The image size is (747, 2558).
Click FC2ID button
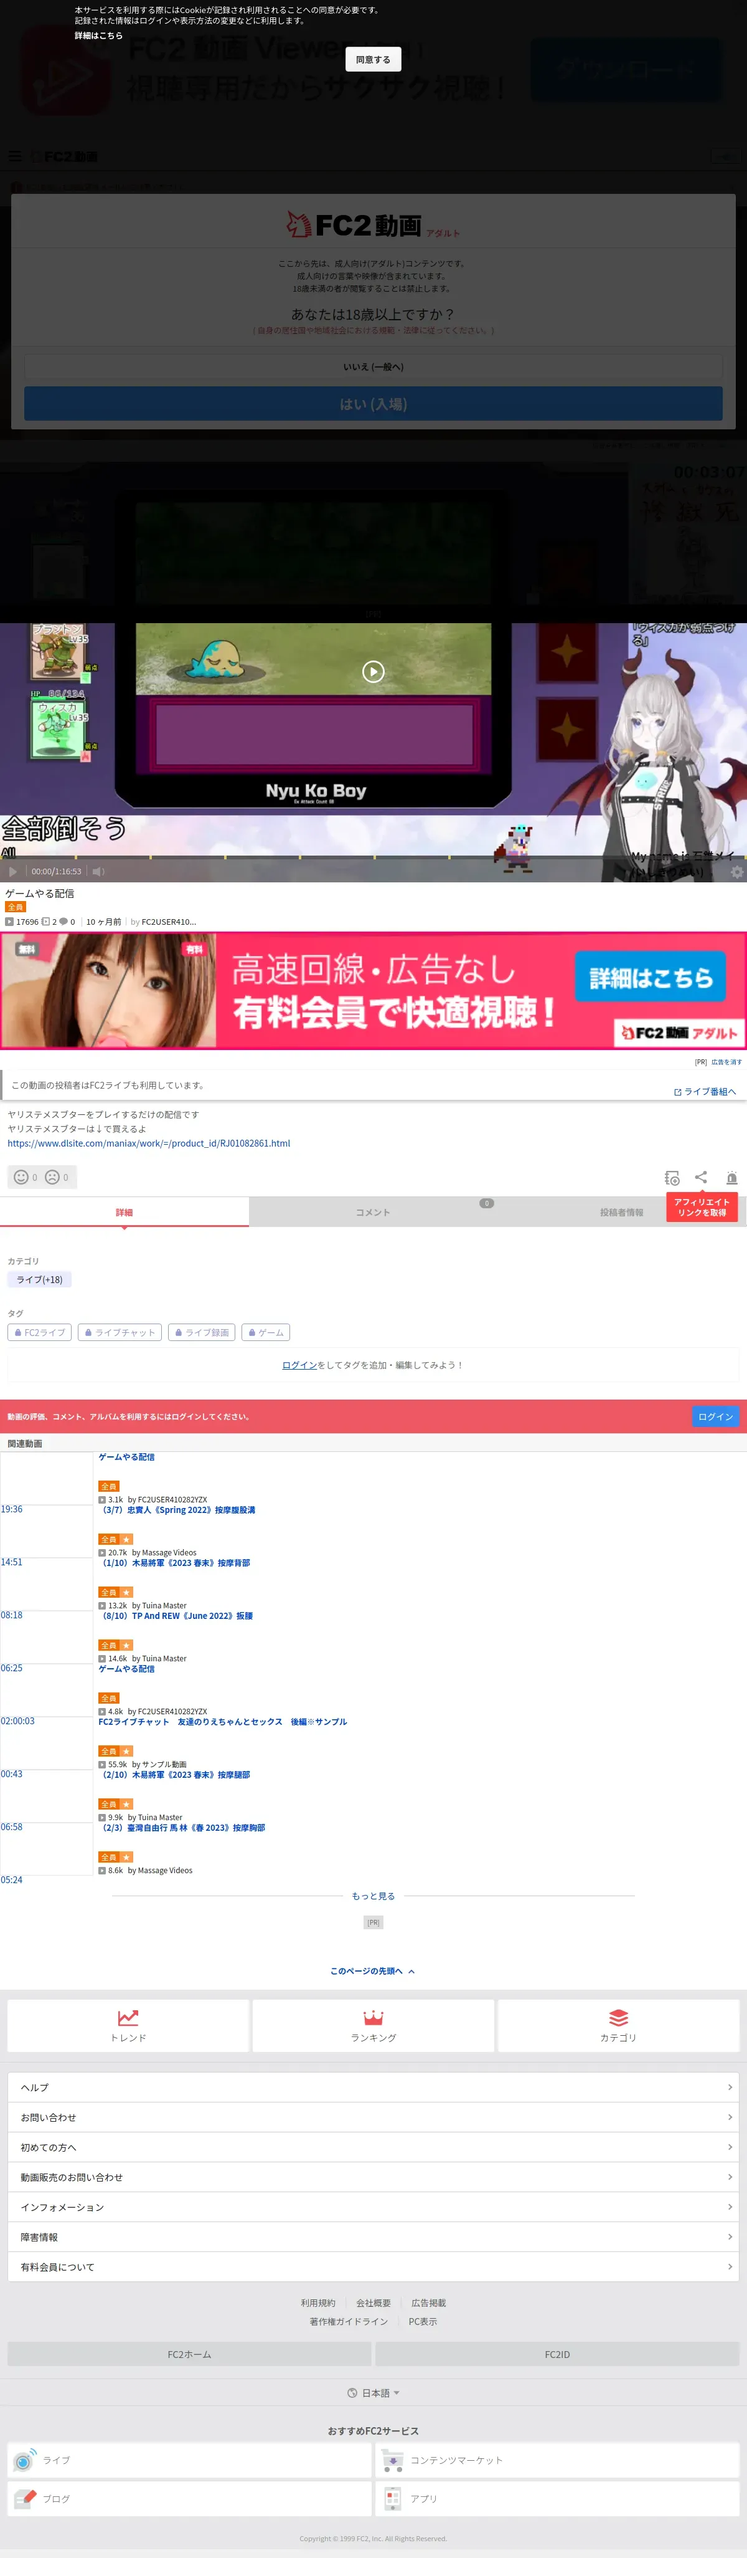(x=558, y=2354)
